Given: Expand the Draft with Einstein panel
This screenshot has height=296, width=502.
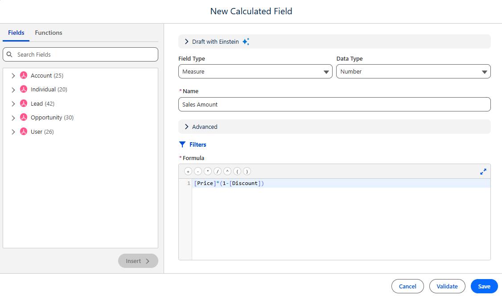Looking at the screenshot, I should click(x=187, y=41).
